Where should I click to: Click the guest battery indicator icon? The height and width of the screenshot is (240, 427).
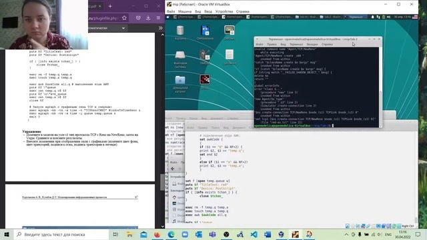[384, 17]
